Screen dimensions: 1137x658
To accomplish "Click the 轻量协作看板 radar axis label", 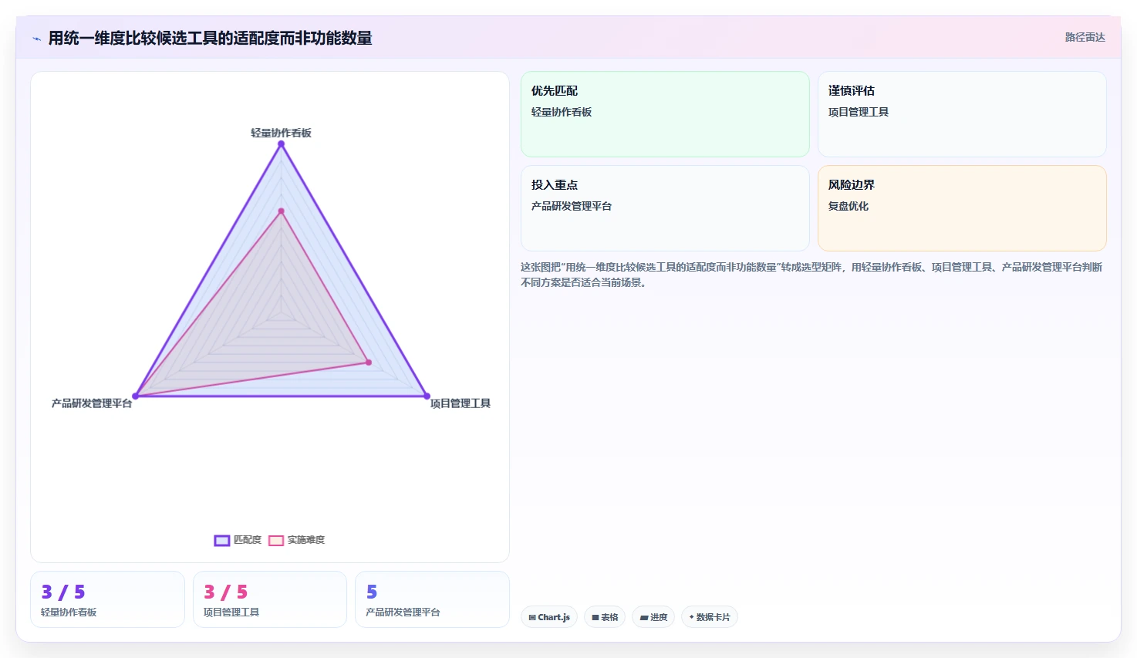I will click(x=281, y=133).
